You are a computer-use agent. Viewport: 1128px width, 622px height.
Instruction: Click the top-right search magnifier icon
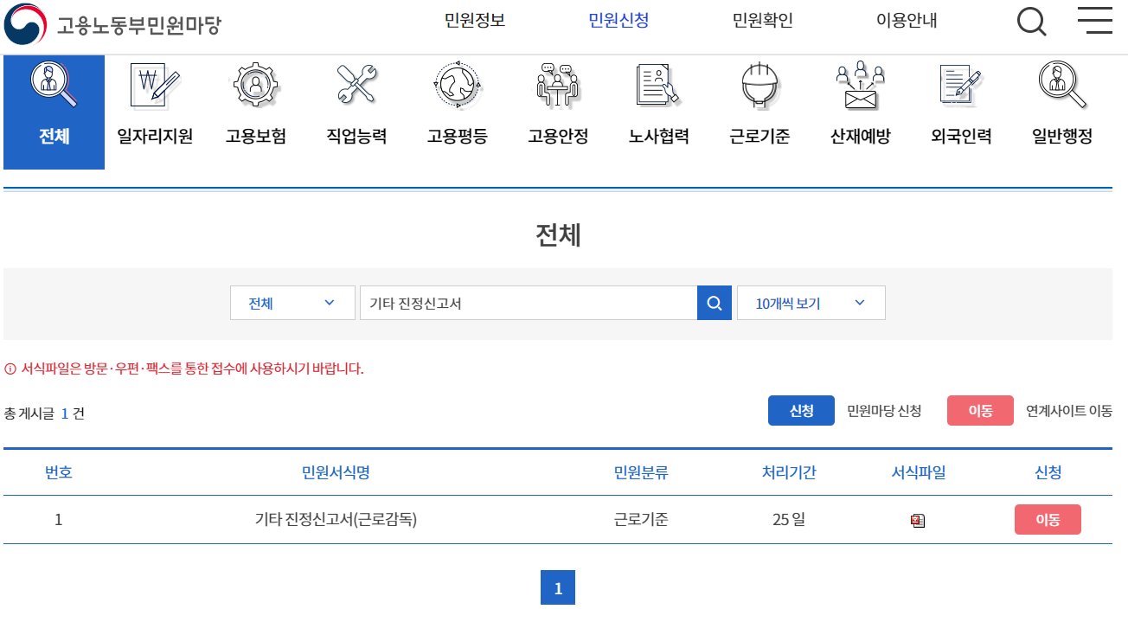(x=1031, y=21)
